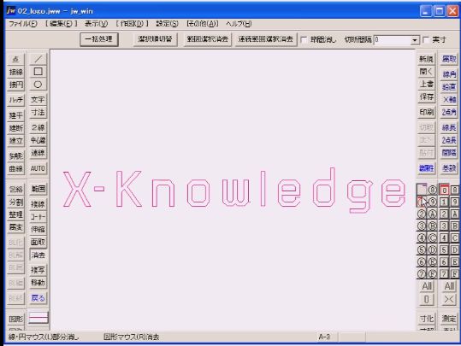Open the 編集(E) menu
The height and width of the screenshot is (346, 461).
62,24
